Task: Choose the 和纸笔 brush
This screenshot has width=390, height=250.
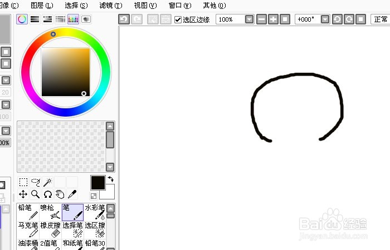Action: [72, 244]
